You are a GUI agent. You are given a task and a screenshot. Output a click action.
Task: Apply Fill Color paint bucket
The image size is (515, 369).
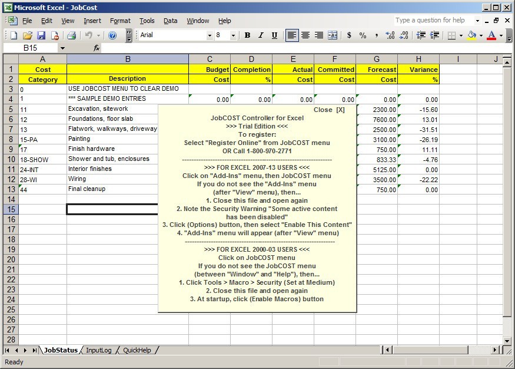point(471,35)
